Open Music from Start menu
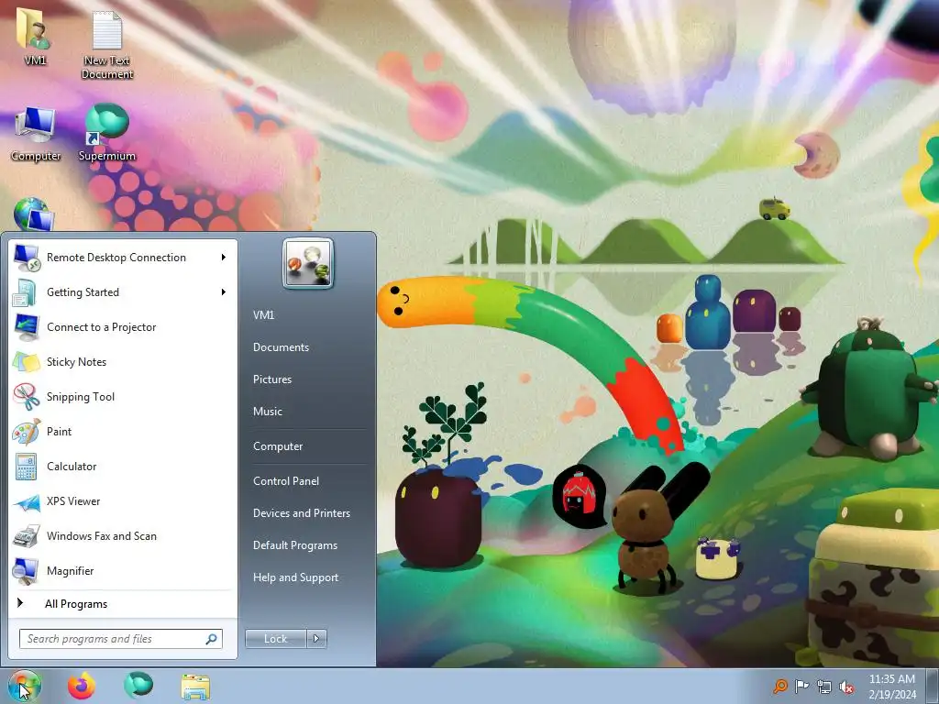Image resolution: width=939 pixels, height=704 pixels. click(x=267, y=412)
